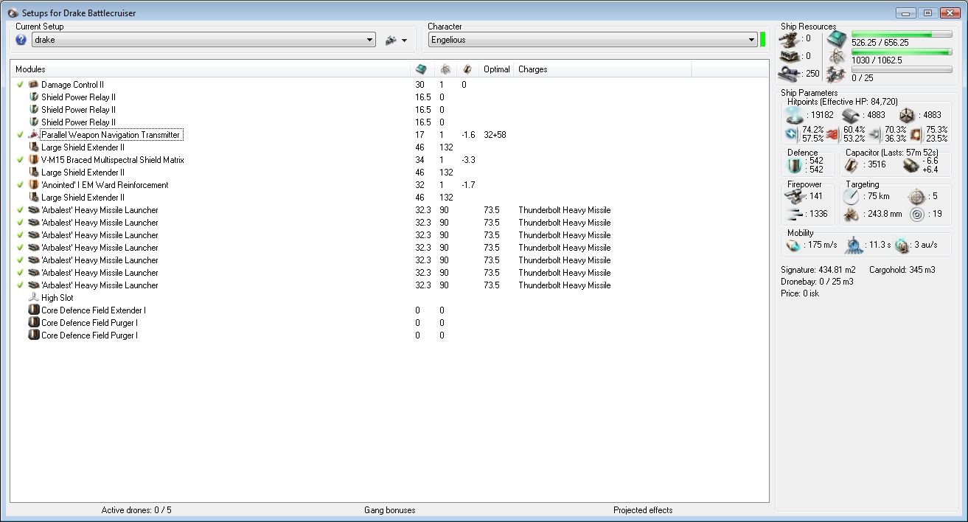Click the thermal resistance icon showing 60.4%
968x522 pixels.
[x=834, y=134]
